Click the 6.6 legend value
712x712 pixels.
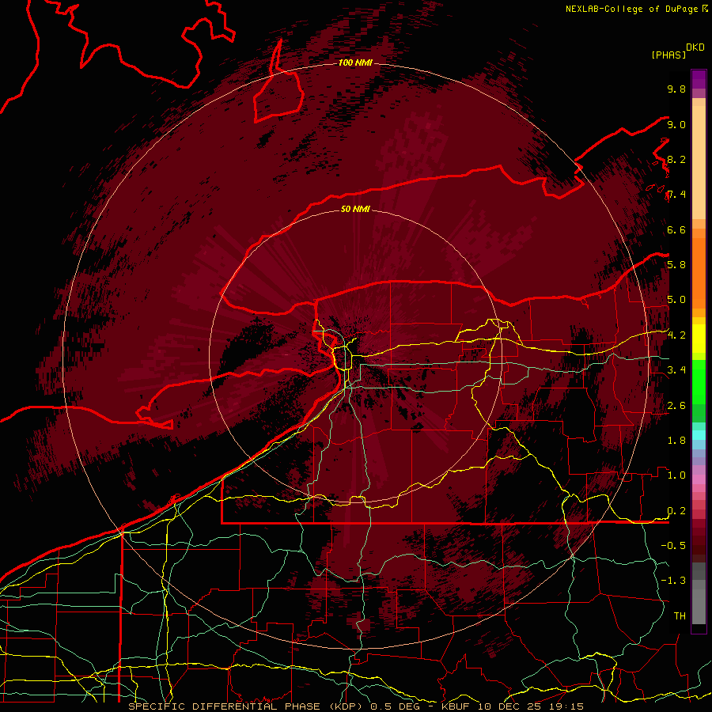(x=676, y=229)
